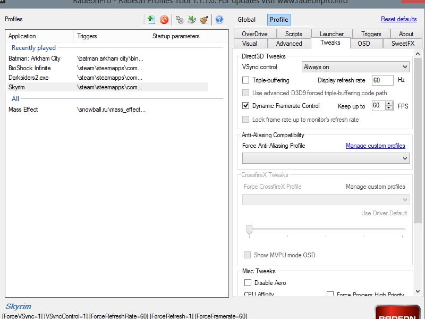Click the \snowball.ru\mass_effect trigger path

pos(111,110)
